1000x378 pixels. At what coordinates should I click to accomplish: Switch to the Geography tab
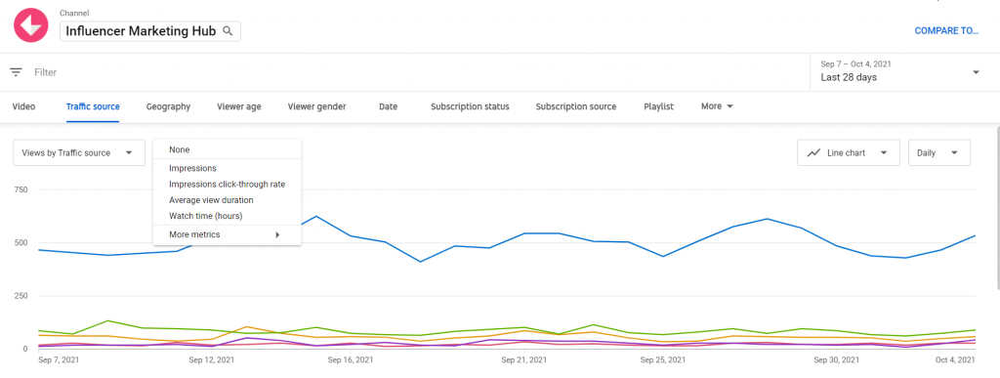pyautogui.click(x=168, y=106)
